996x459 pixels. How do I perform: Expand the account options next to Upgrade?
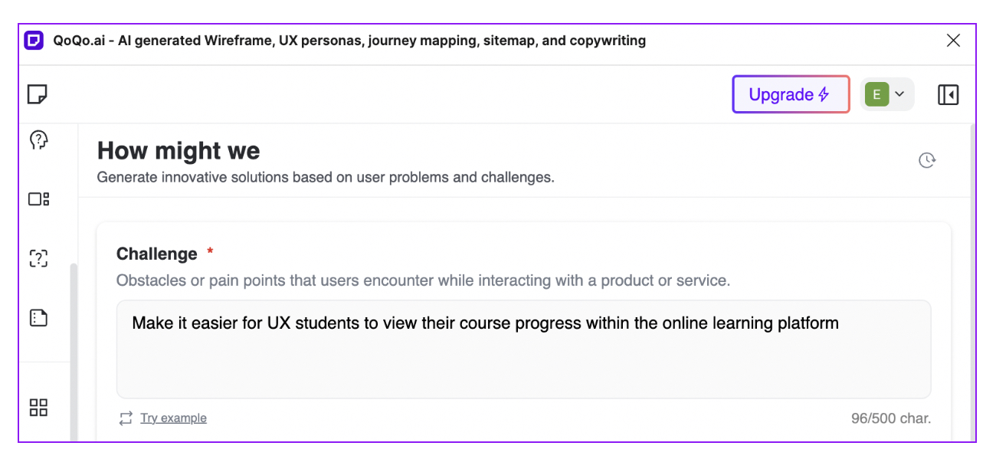pos(899,93)
